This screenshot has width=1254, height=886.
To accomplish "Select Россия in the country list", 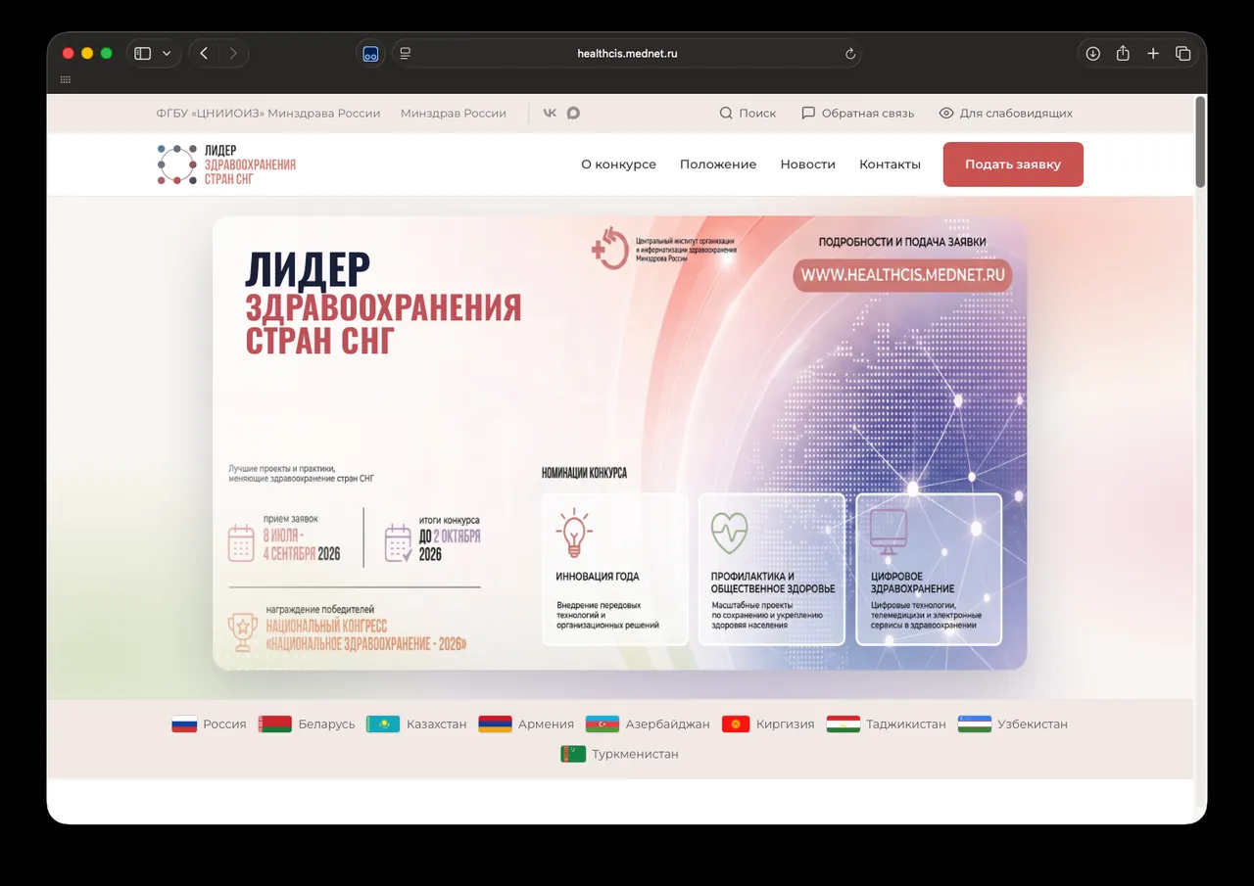I will 209,724.
